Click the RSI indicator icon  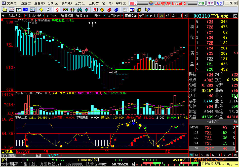pos(26,10)
